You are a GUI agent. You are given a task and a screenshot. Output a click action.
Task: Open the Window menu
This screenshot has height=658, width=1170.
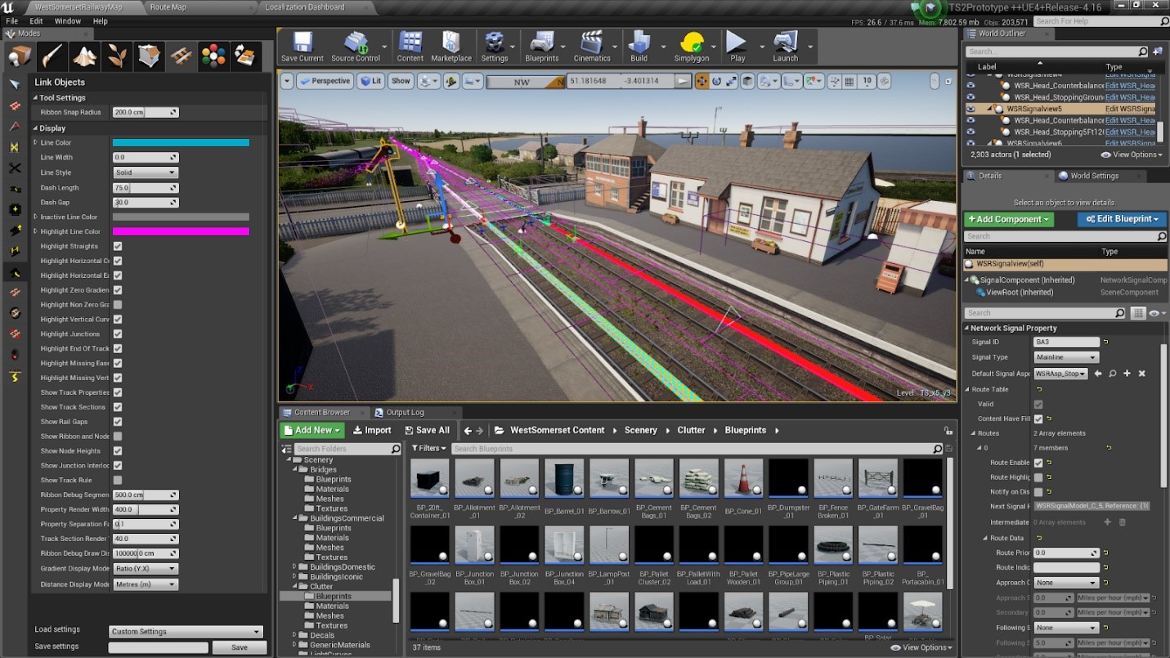[x=67, y=21]
